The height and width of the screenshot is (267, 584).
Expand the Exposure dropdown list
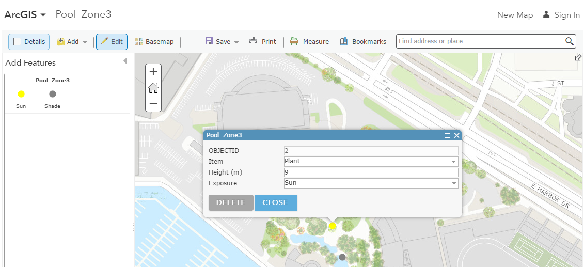pyautogui.click(x=453, y=183)
